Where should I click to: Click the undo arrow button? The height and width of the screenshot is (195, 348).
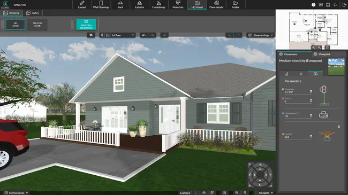coord(144,35)
